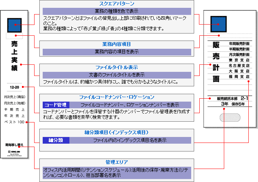Viewport: 258px width, 182px height.
Task: Click the 12-20 code number on the left spine
Action: click(x=14, y=87)
